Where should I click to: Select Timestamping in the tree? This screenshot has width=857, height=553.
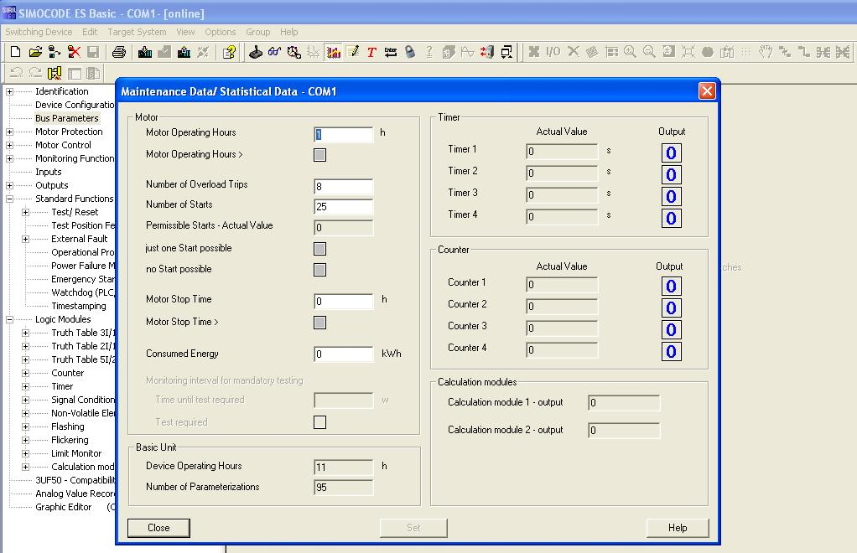tap(79, 307)
